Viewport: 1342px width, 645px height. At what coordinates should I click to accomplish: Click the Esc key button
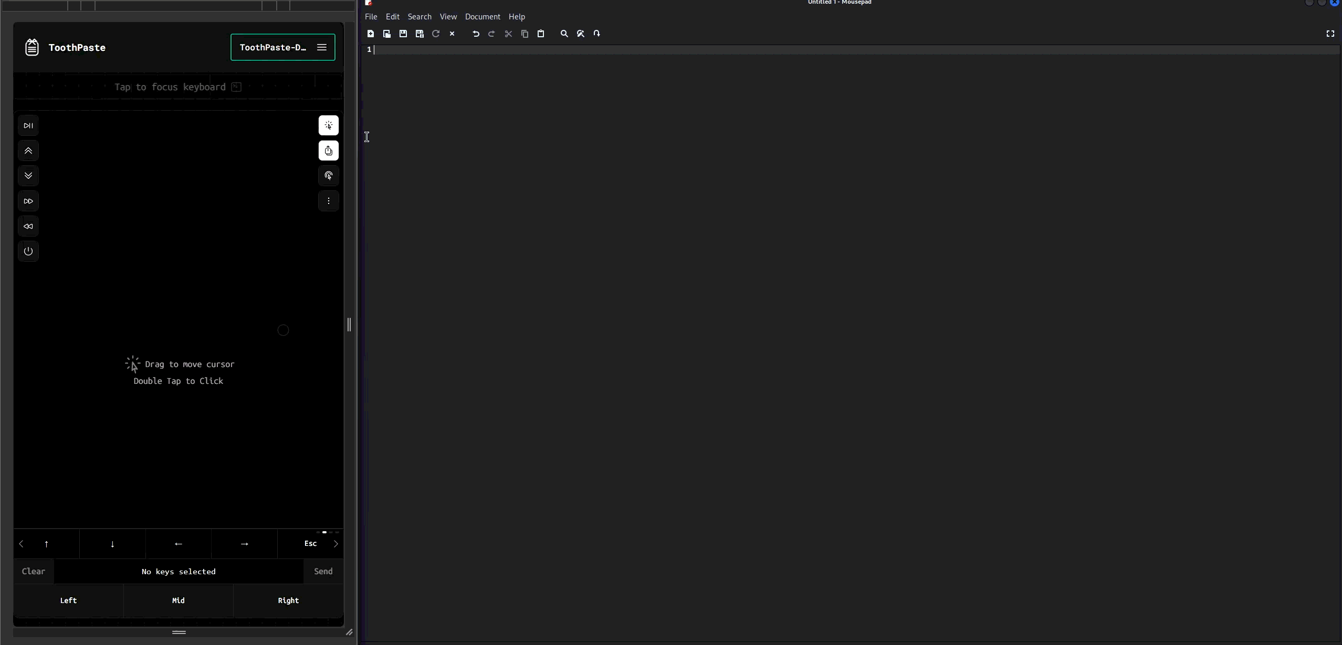(311, 544)
